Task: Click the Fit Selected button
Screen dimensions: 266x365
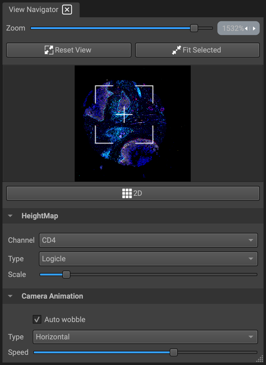Action: point(197,50)
